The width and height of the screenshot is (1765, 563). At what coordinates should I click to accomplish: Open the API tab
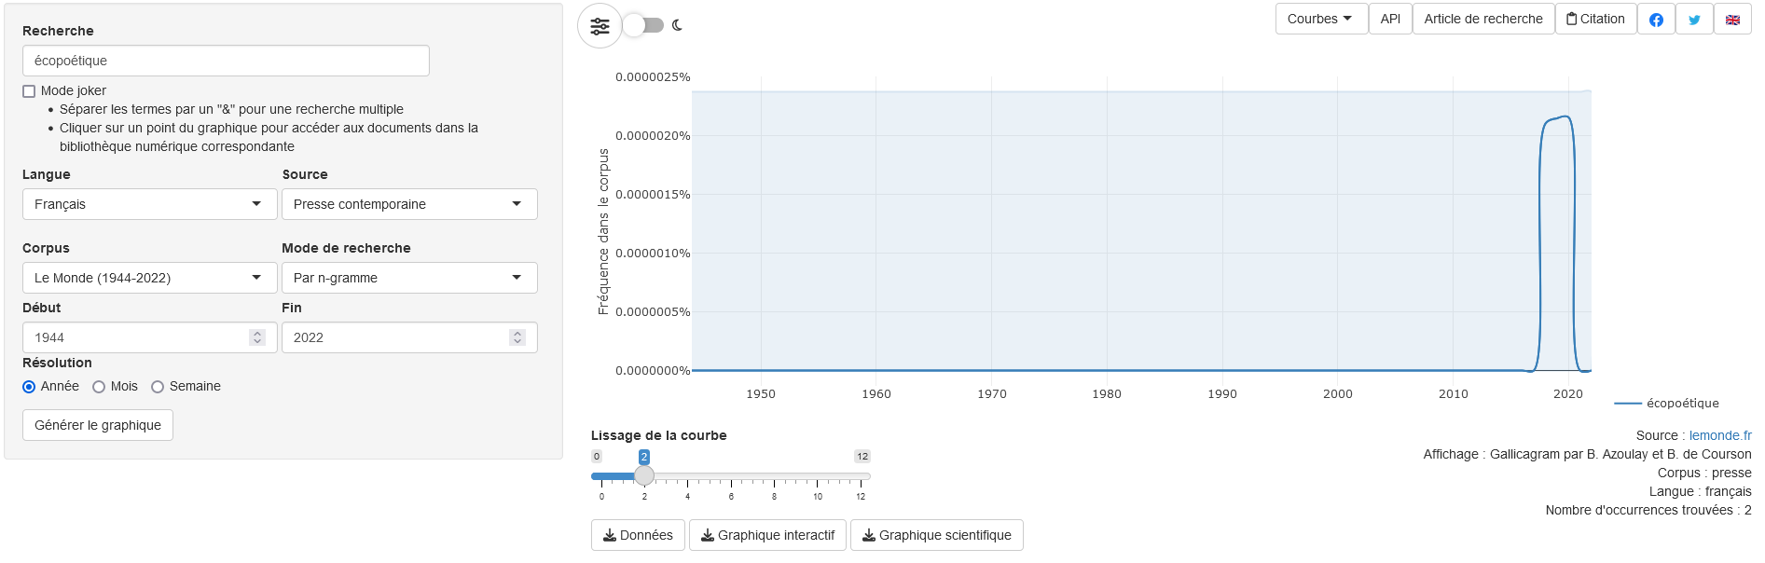(1390, 20)
